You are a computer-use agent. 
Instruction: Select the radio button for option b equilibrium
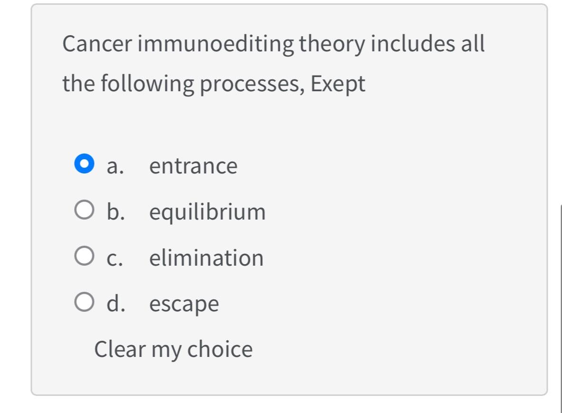(85, 211)
